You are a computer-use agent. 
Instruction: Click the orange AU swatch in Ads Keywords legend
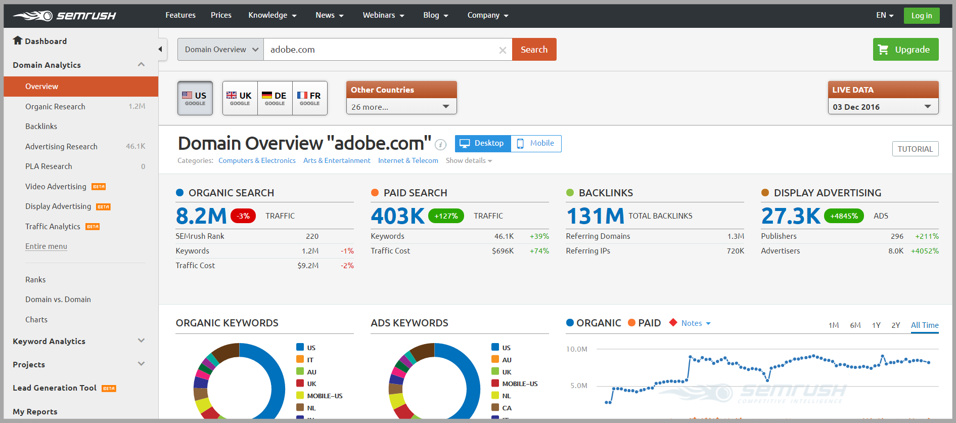click(x=495, y=359)
